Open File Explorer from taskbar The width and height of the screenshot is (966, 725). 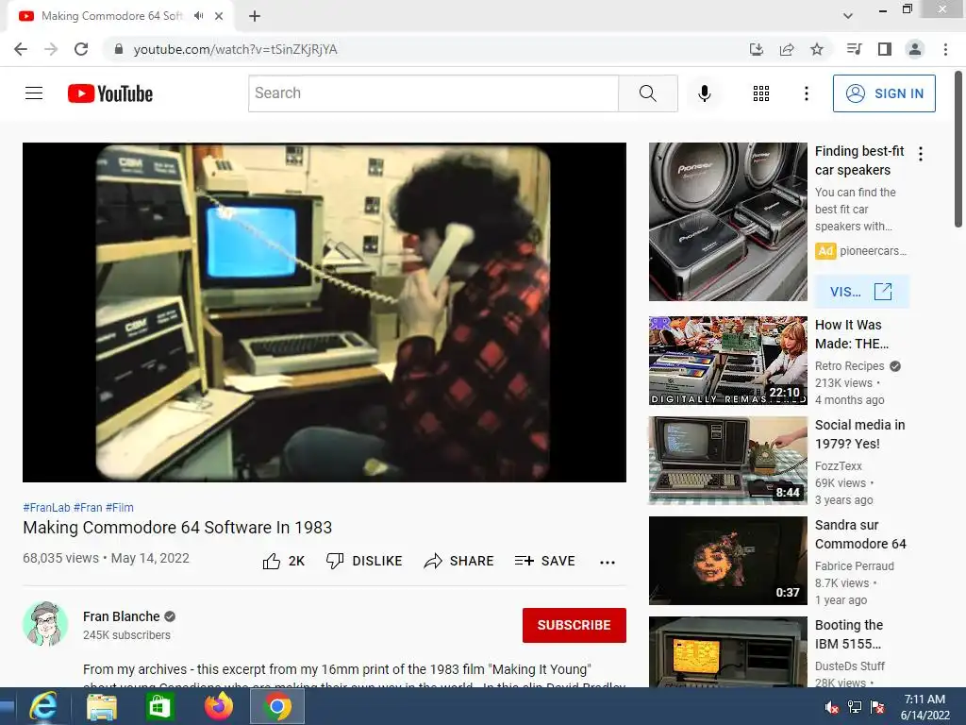(102, 706)
